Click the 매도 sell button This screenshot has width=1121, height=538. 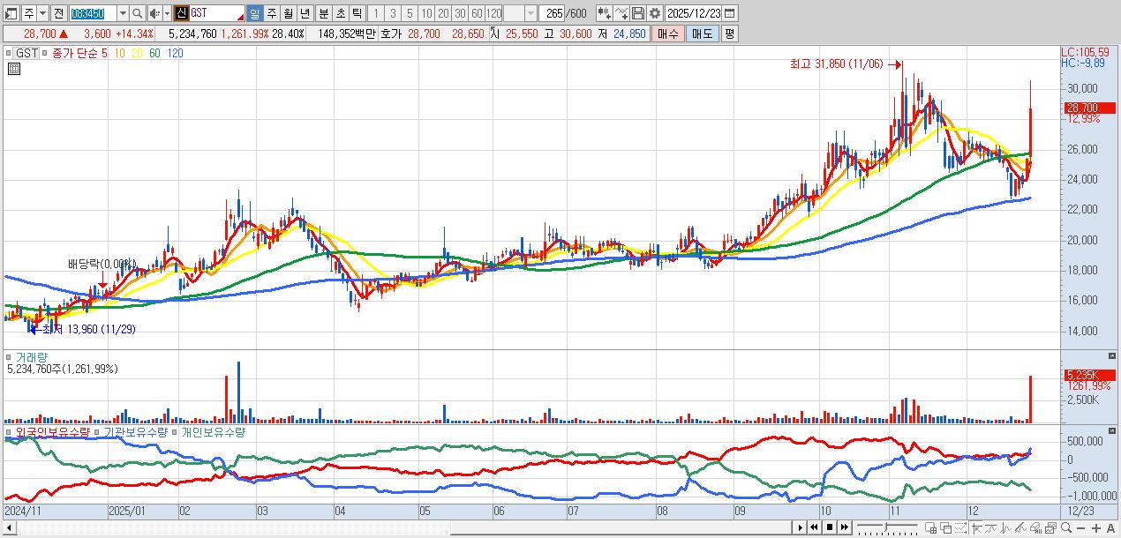[x=702, y=34]
